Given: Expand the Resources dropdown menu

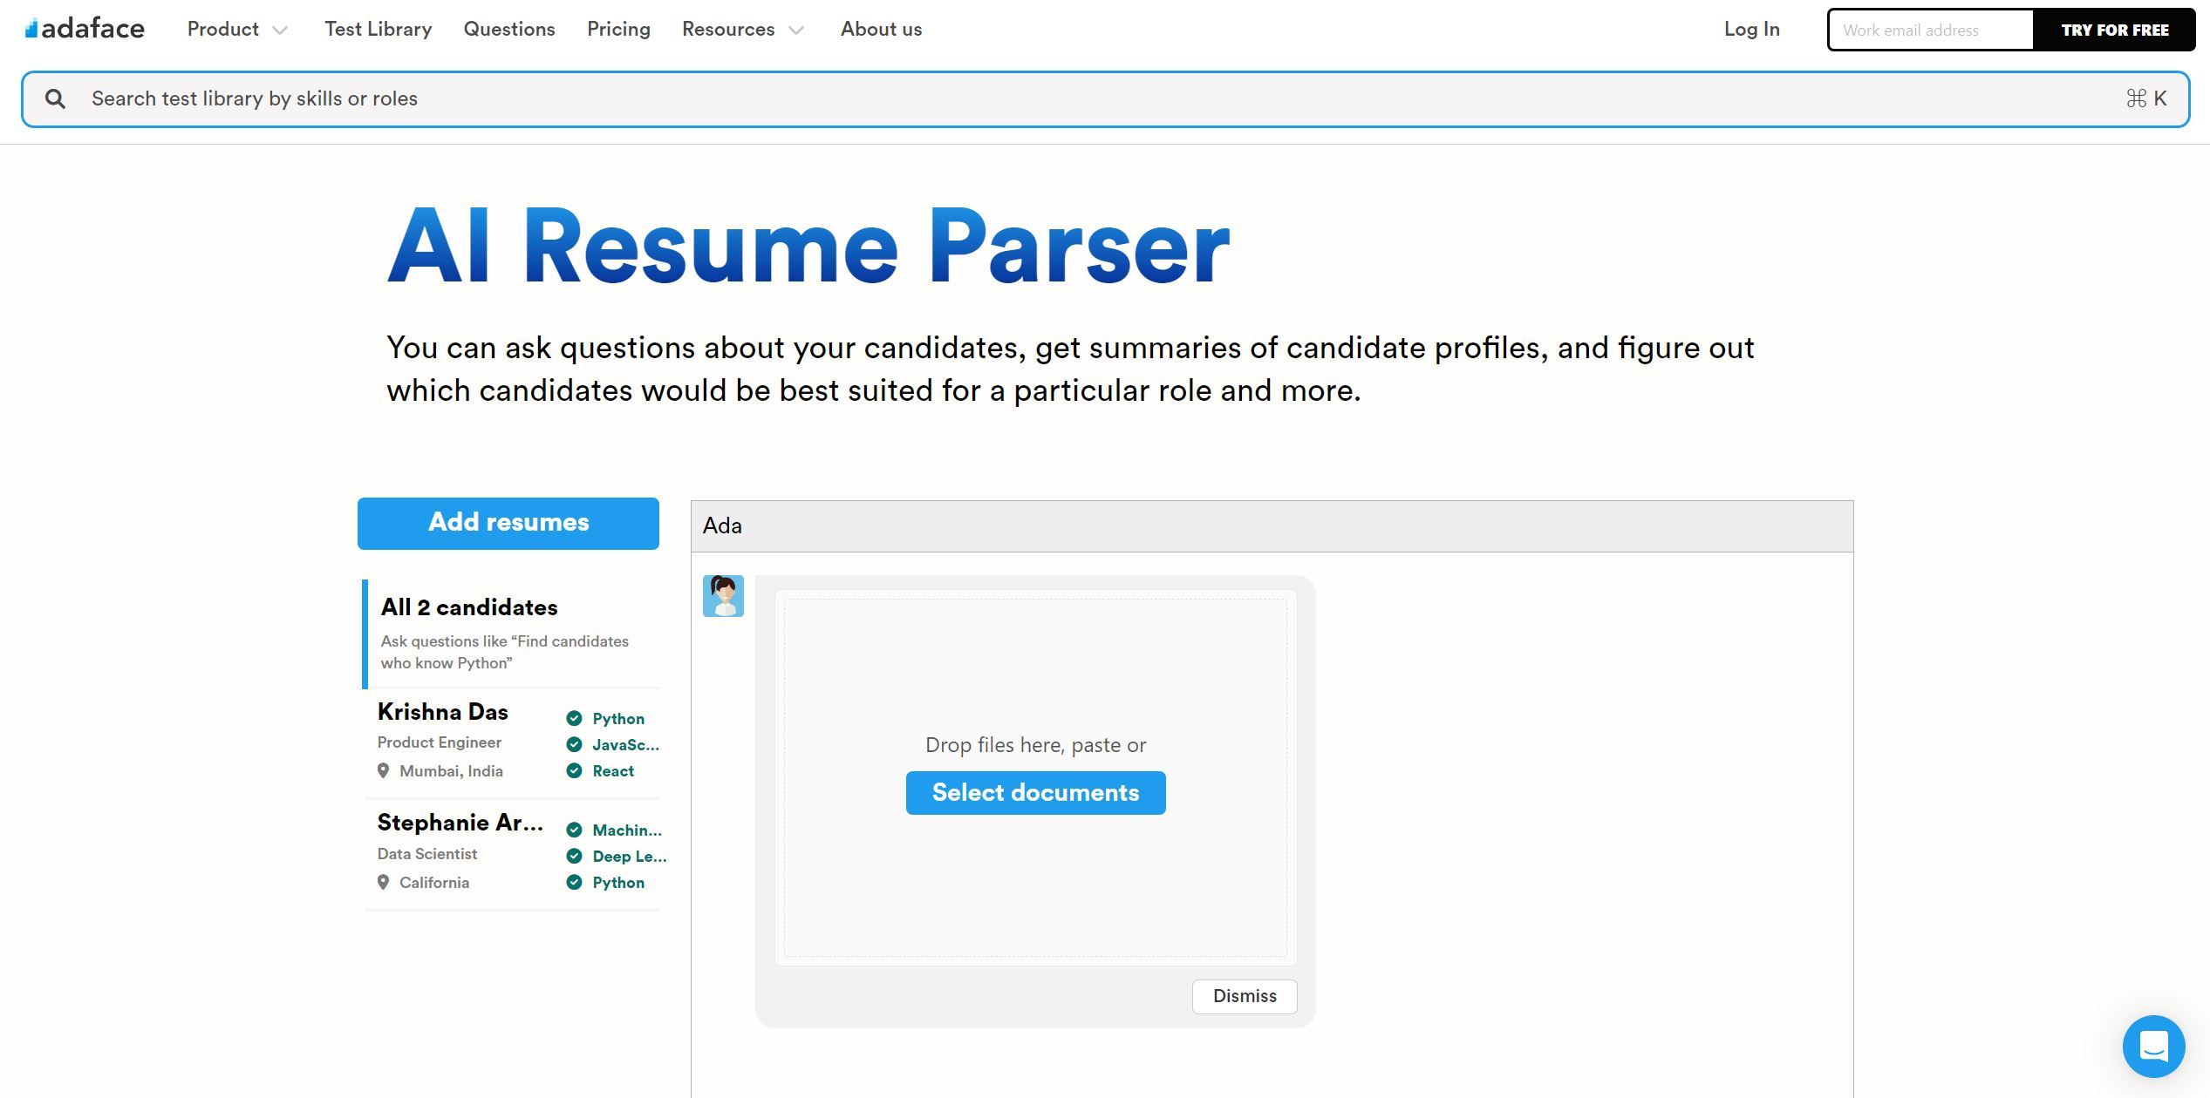Looking at the screenshot, I should [x=743, y=28].
